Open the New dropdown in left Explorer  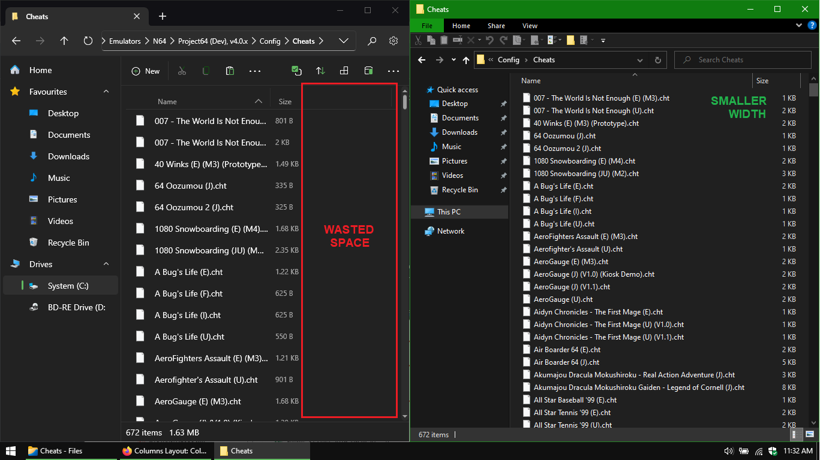tap(145, 70)
